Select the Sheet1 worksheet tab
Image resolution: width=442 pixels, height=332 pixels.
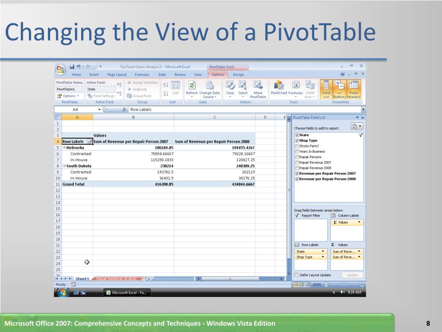pos(82,279)
